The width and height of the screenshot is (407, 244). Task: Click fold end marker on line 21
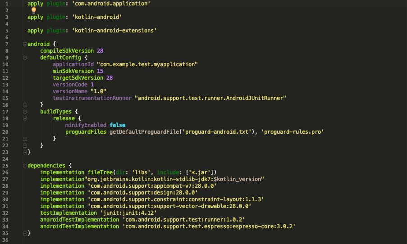pyautogui.click(x=25, y=139)
